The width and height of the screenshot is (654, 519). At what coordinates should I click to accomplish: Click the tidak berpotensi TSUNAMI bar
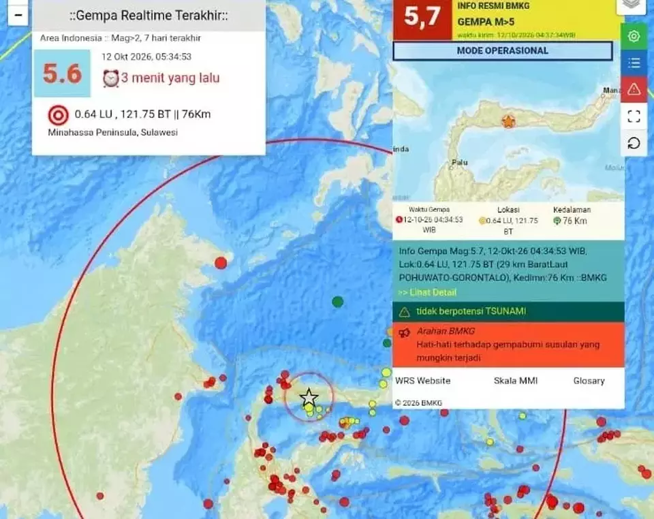(x=508, y=311)
